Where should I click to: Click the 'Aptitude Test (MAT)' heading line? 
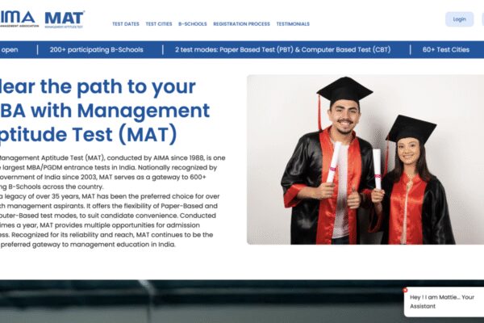point(88,134)
